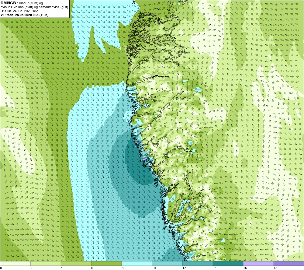Viewport: 304px width, 270px height.
Task: Click the scale label "2"
Action: [31, 268]
